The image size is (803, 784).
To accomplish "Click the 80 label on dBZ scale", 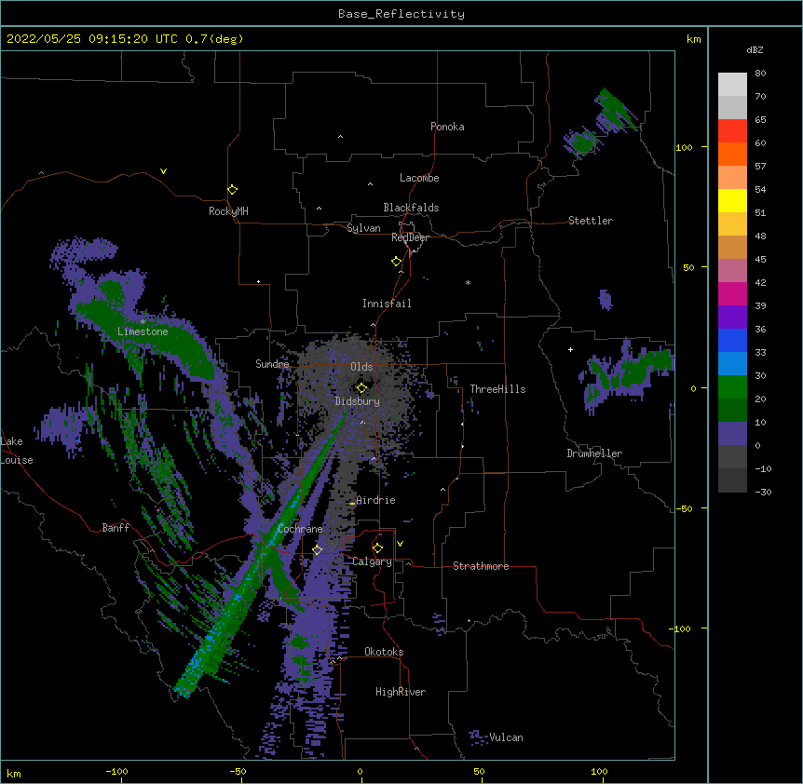I will coord(760,74).
